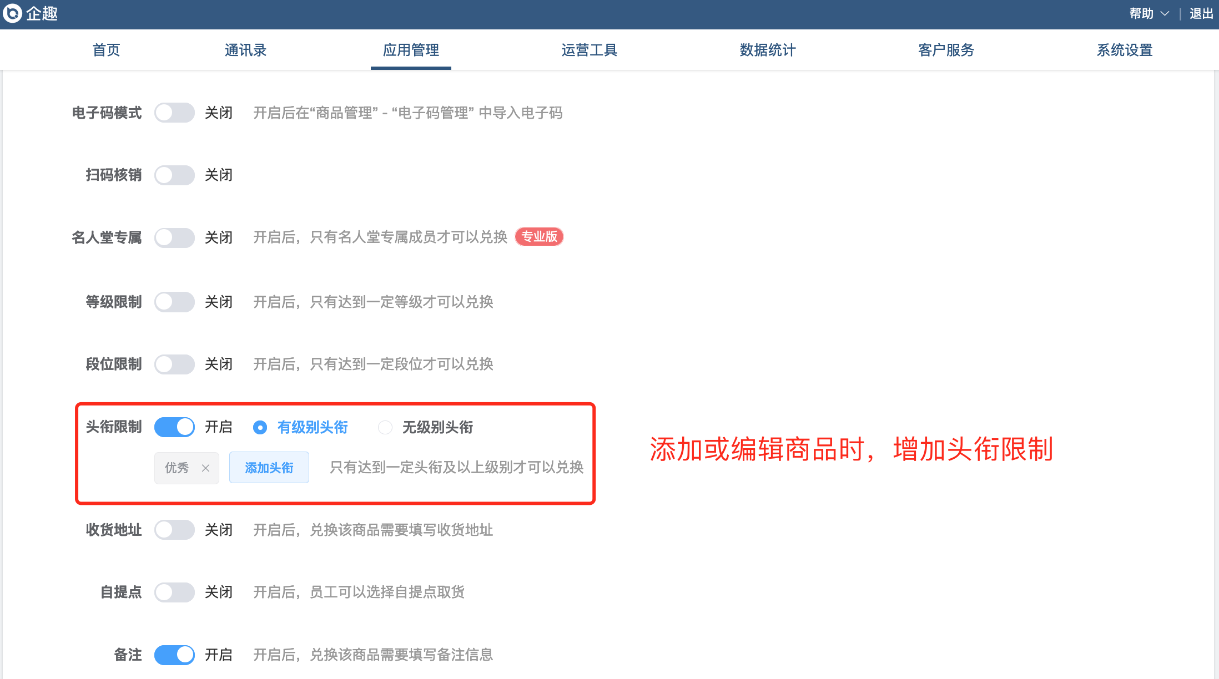Go to the 运营工具 tab
This screenshot has width=1219, height=679.
click(x=589, y=50)
